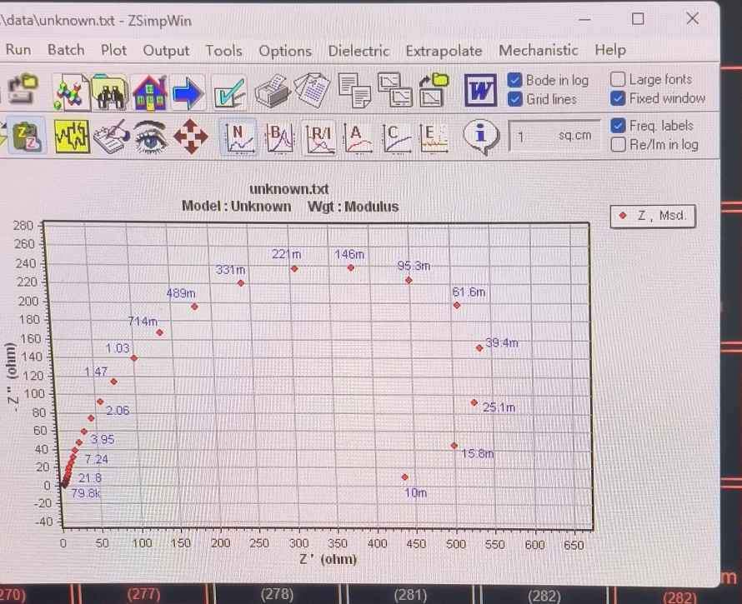
Task: Click the data point labeled 39.4m
Action: [x=479, y=348]
